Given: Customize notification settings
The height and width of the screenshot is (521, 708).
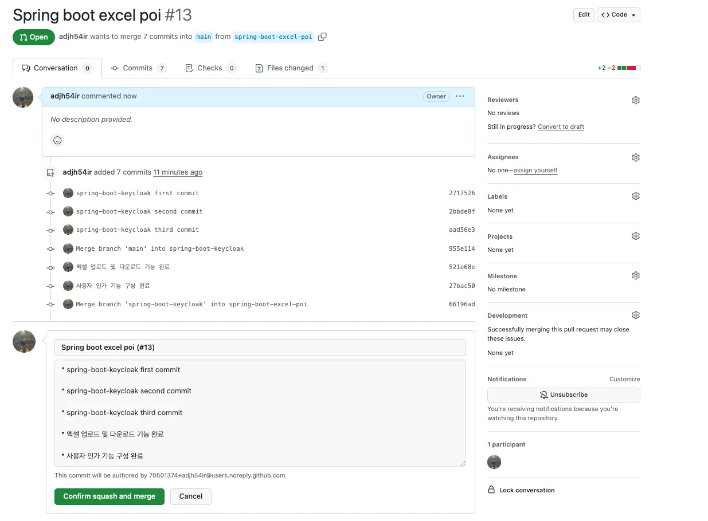Looking at the screenshot, I should pos(624,379).
